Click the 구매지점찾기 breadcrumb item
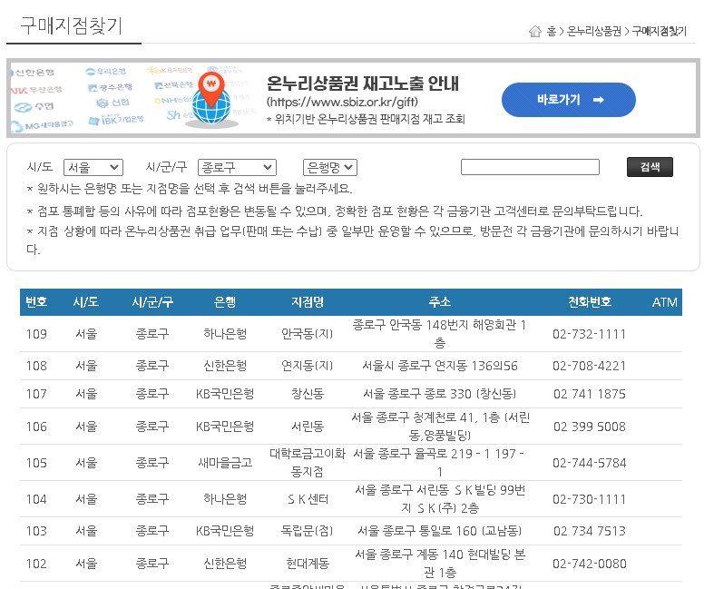Image resolution: width=714 pixels, height=589 pixels. 659,31
